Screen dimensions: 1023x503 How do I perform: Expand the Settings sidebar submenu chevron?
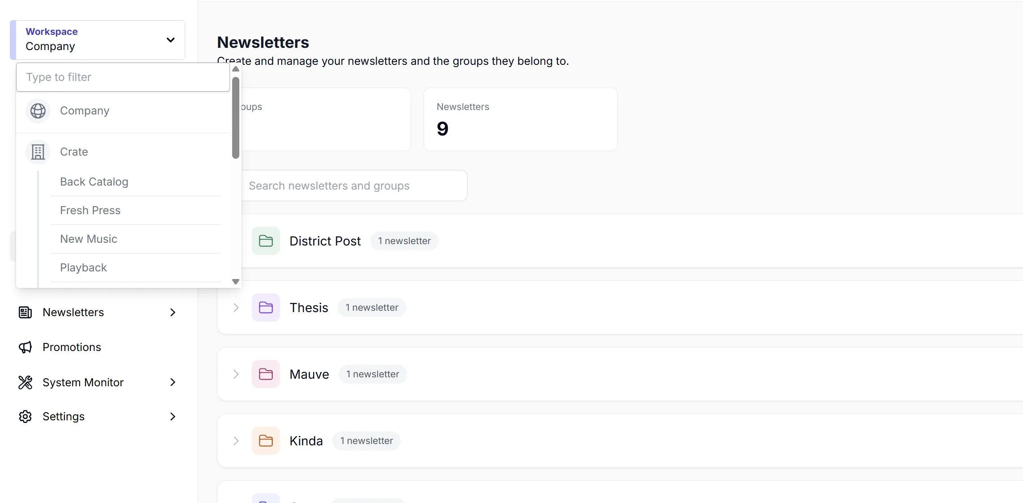[x=173, y=417]
